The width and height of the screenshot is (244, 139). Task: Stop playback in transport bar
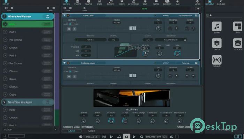(x=126, y=137)
